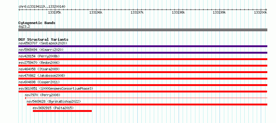Viewport: 276px width, 123px height.
Task: Open the nsv428154 (Perry2008b) label
Action: pyautogui.click(x=39, y=56)
